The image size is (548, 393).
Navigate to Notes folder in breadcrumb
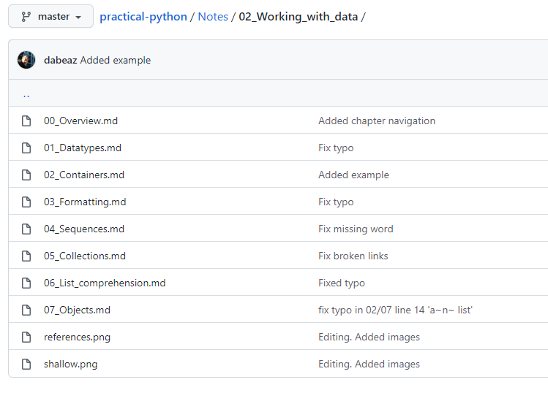click(x=213, y=16)
